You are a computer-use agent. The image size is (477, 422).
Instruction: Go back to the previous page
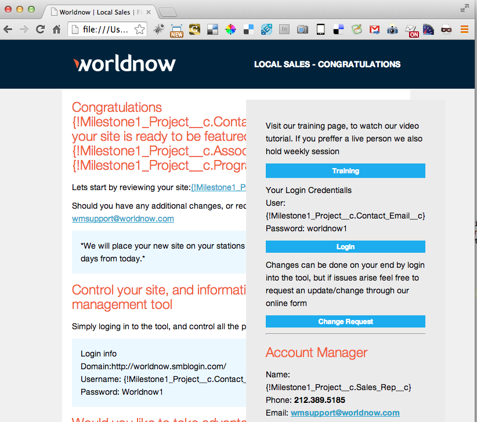8,30
